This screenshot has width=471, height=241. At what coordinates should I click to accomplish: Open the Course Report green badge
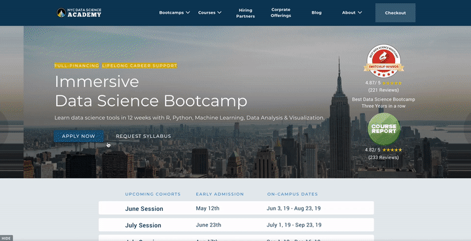[383, 129]
